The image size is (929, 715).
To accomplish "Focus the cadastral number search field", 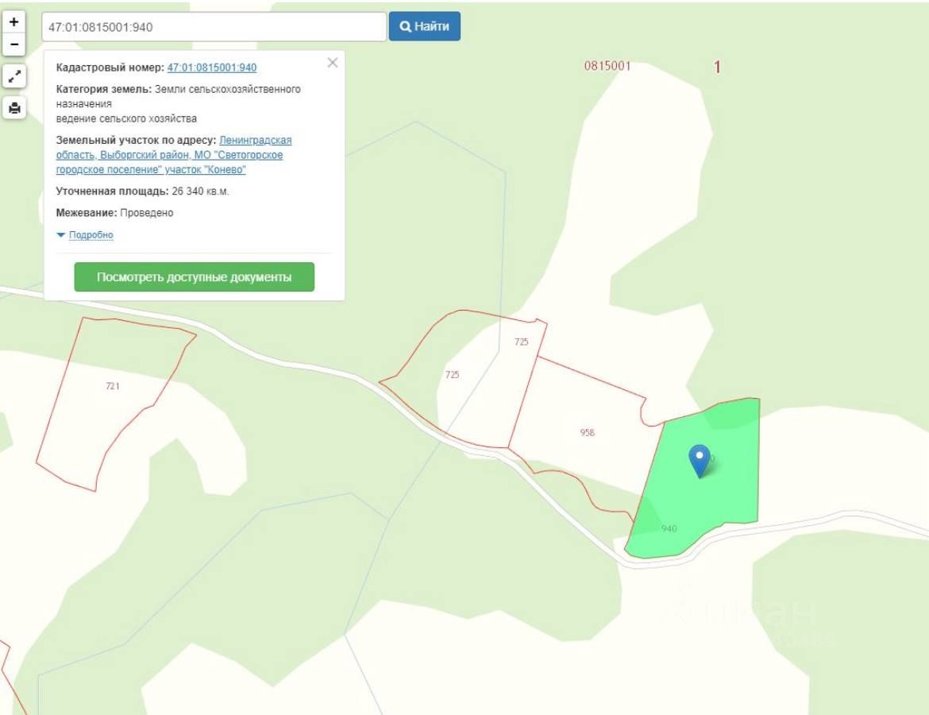I will (214, 27).
